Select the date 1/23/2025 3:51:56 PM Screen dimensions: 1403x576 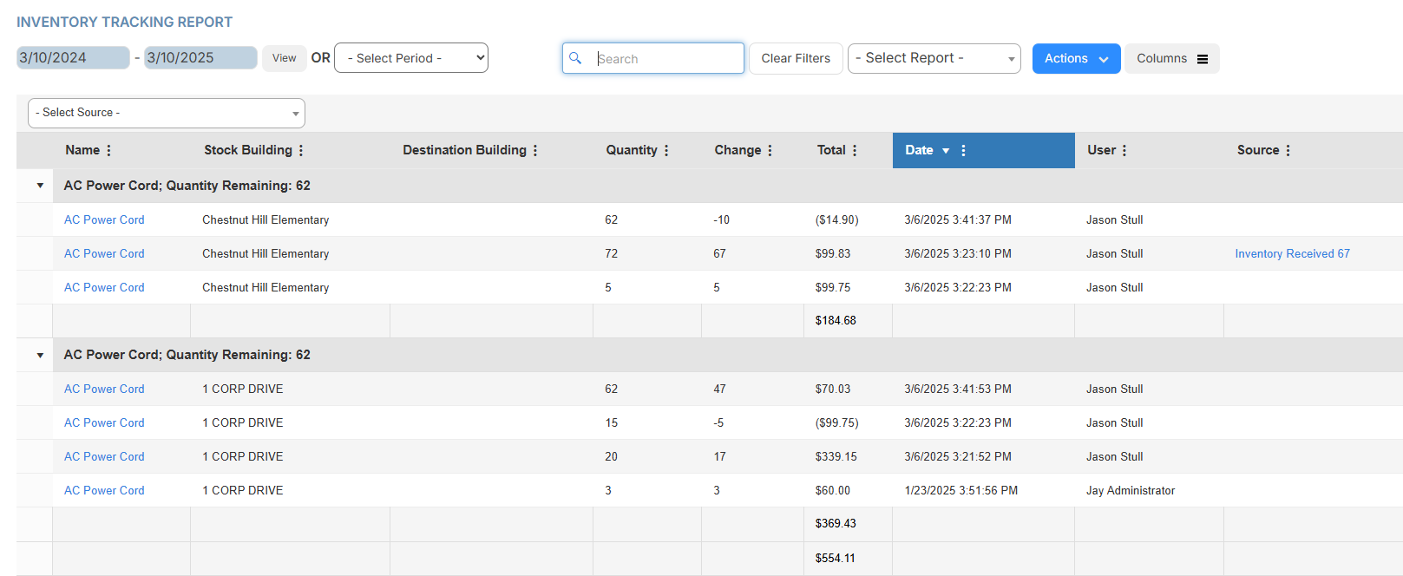point(961,490)
